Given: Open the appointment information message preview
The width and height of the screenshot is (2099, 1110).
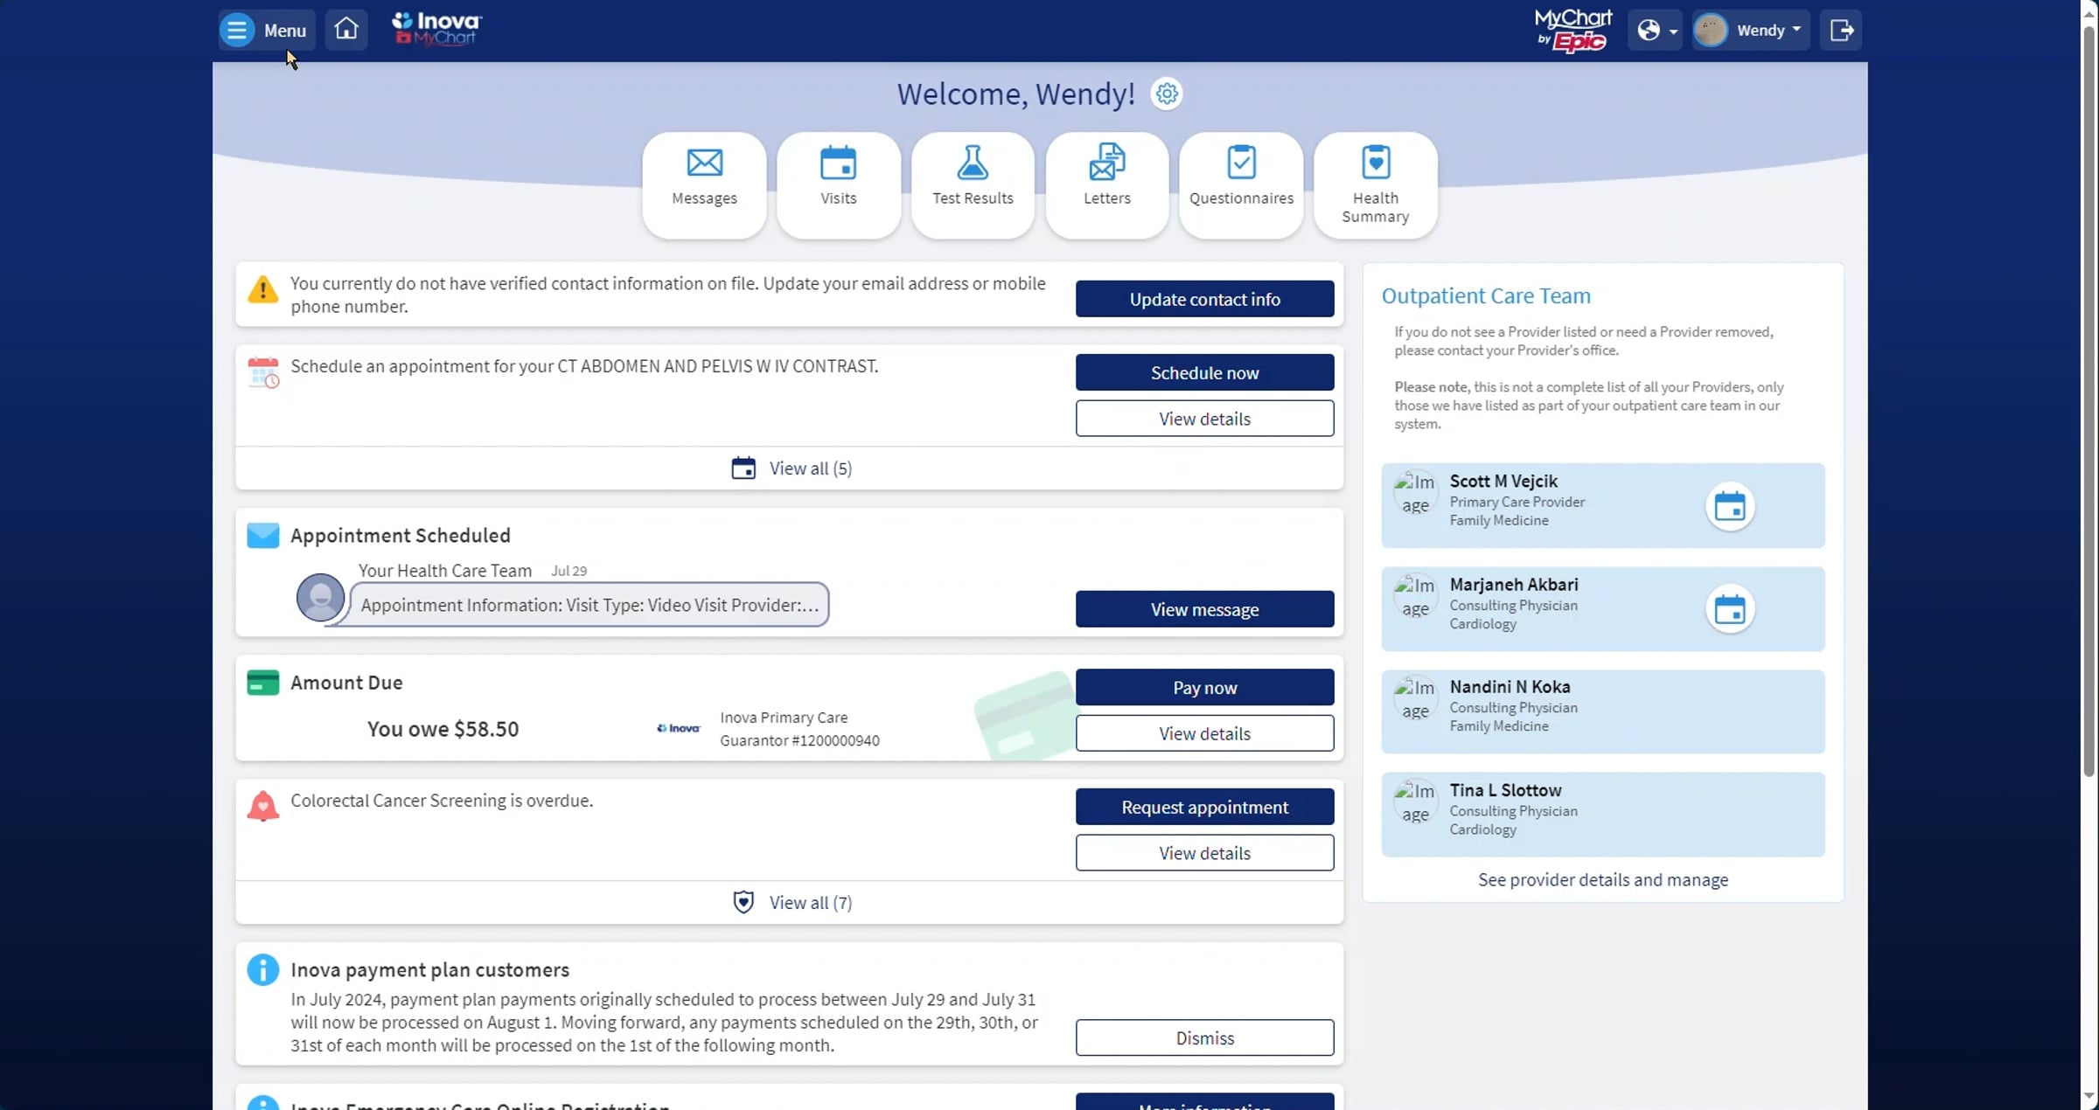Looking at the screenshot, I should pyautogui.click(x=589, y=605).
